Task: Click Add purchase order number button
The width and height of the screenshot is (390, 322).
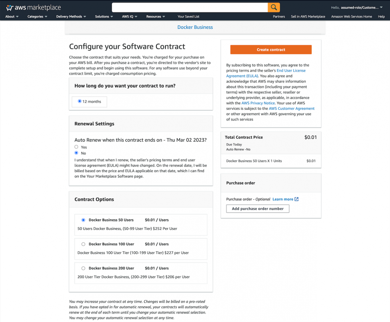Action: point(258,209)
